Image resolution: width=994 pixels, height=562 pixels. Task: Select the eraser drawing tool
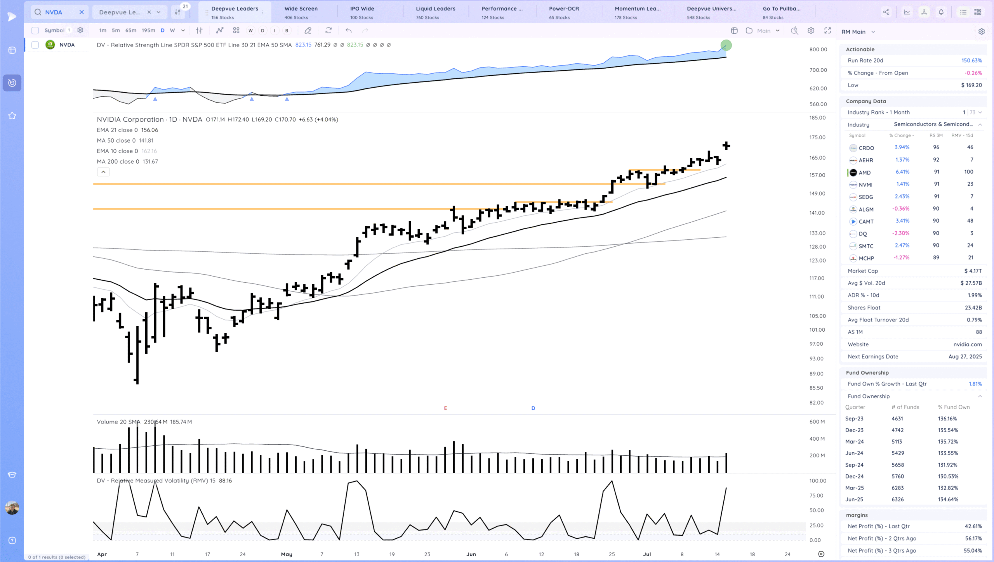(308, 30)
